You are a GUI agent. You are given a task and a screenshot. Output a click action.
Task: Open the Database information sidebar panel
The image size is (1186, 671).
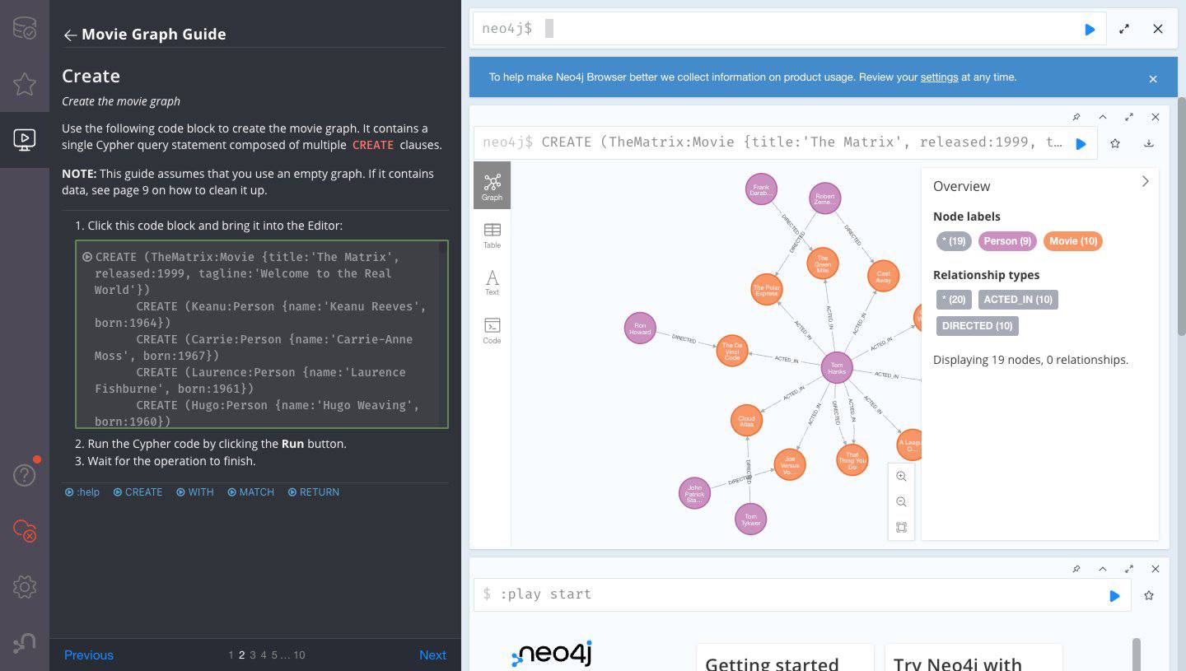(24, 27)
